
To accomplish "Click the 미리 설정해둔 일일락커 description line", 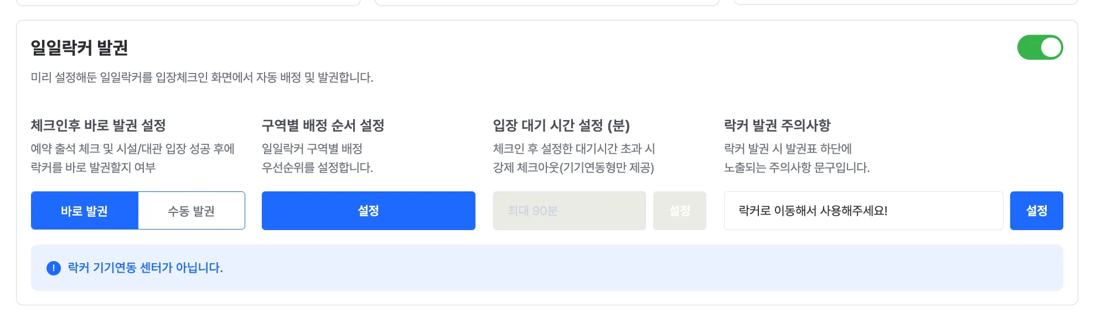I will pos(202,77).
